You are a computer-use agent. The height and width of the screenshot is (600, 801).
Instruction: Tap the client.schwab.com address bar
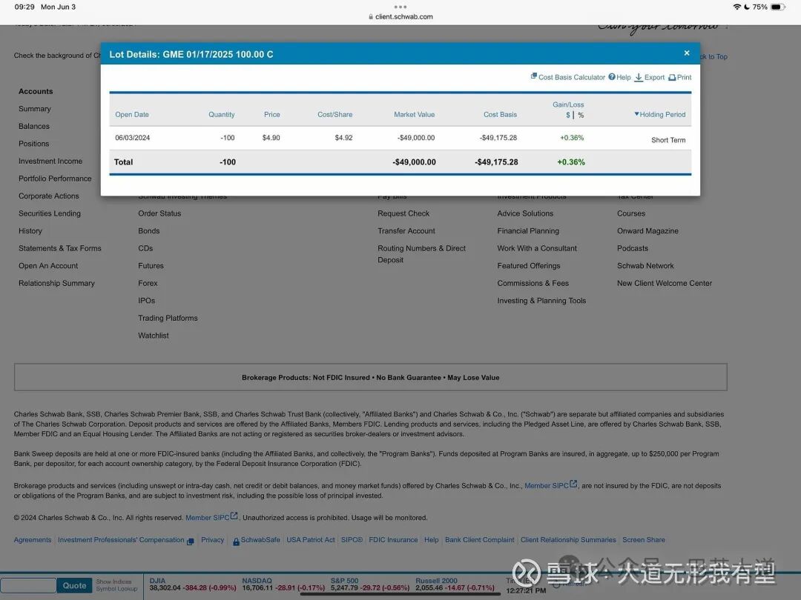click(400, 16)
